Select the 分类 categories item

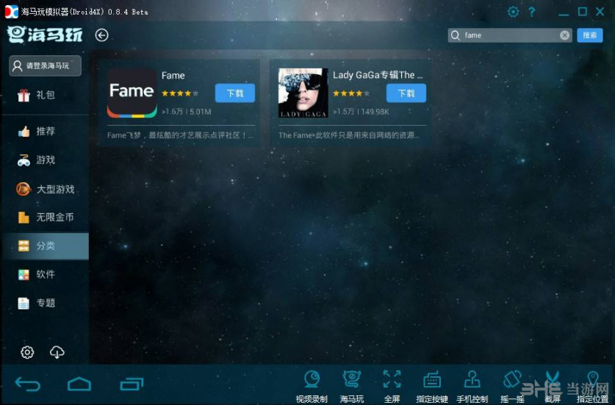pyautogui.click(x=45, y=245)
